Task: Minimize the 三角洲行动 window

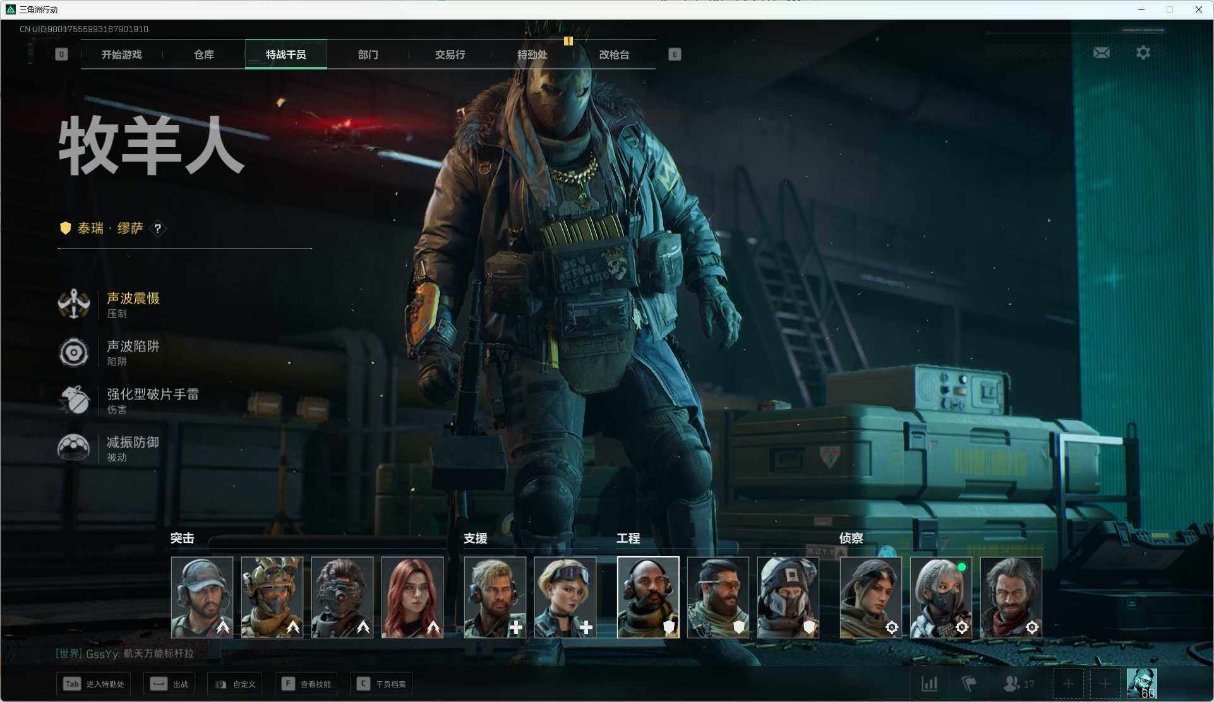Action: (1141, 9)
